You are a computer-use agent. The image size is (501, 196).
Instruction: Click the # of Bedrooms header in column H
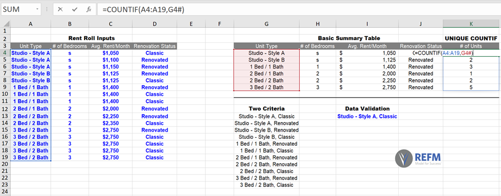(x=317, y=46)
